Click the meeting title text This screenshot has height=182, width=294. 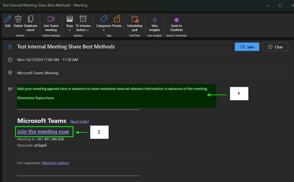66,46
